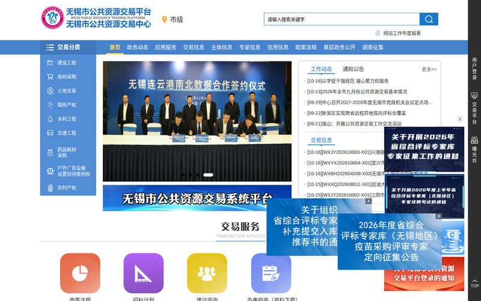Open 调查征集 in the navigation bar

(x=373, y=48)
